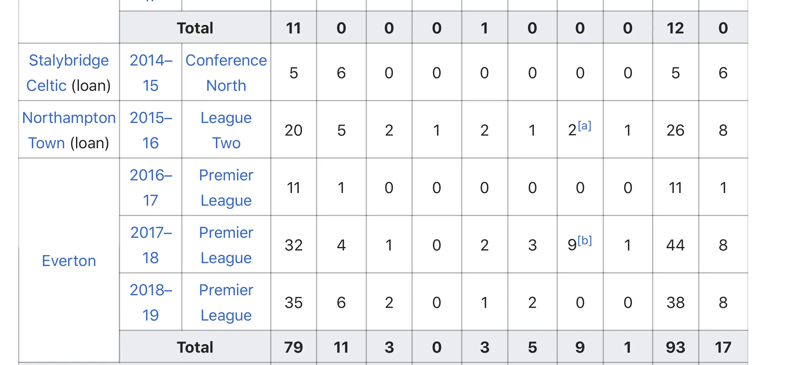Image resolution: width=791 pixels, height=365 pixels.
Task: Click the [b] footnote reference
Action: [x=585, y=240]
